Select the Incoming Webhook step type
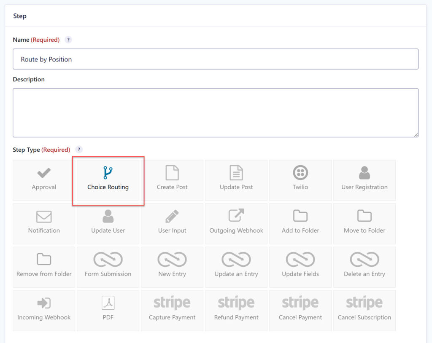The image size is (432, 343). pyautogui.click(x=44, y=311)
